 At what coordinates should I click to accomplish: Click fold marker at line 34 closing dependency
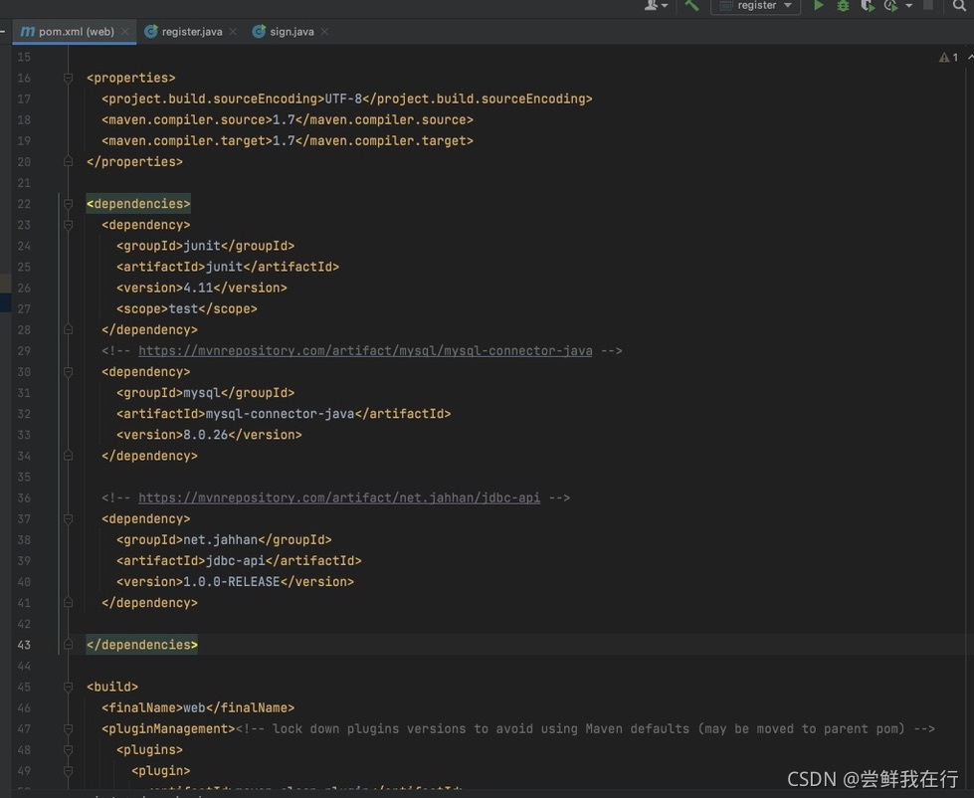click(69, 457)
